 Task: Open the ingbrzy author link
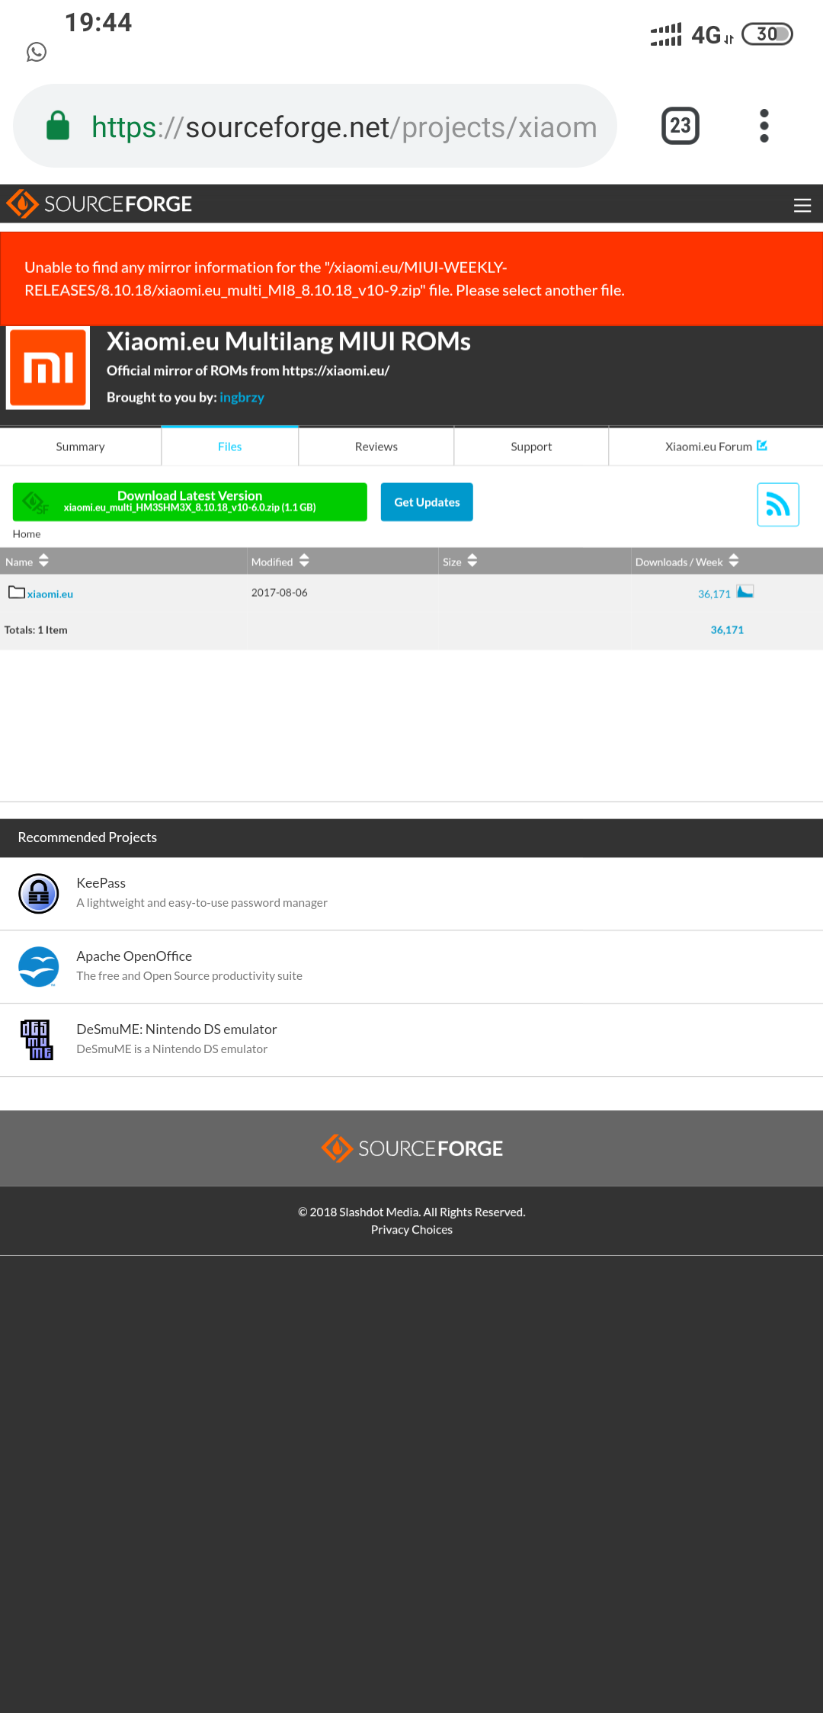(x=242, y=397)
